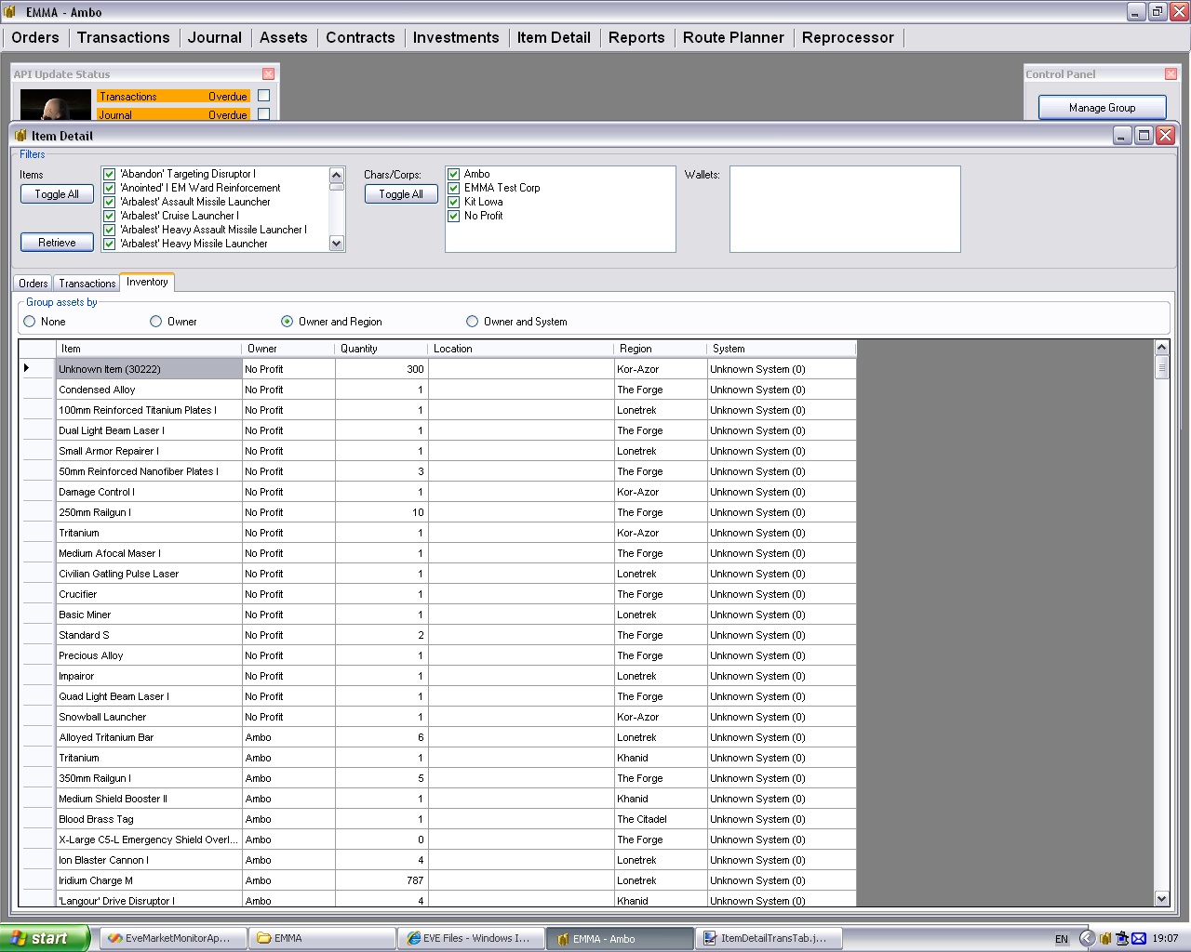This screenshot has width=1191, height=952.
Task: Open the EVE Files Internet Explorer taskbar item
Action: (x=469, y=938)
